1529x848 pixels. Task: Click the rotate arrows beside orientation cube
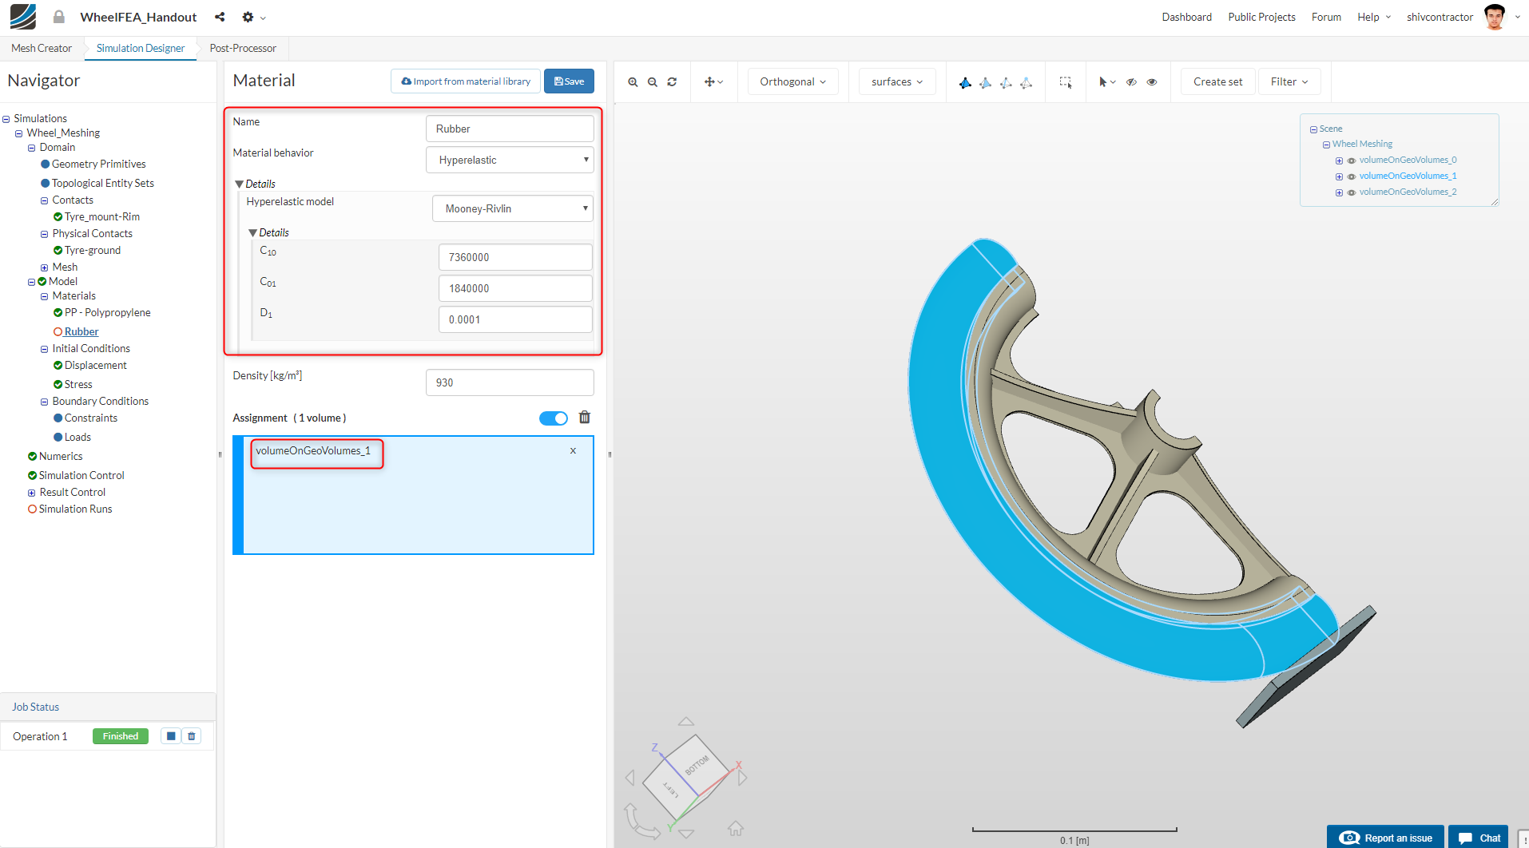(641, 821)
